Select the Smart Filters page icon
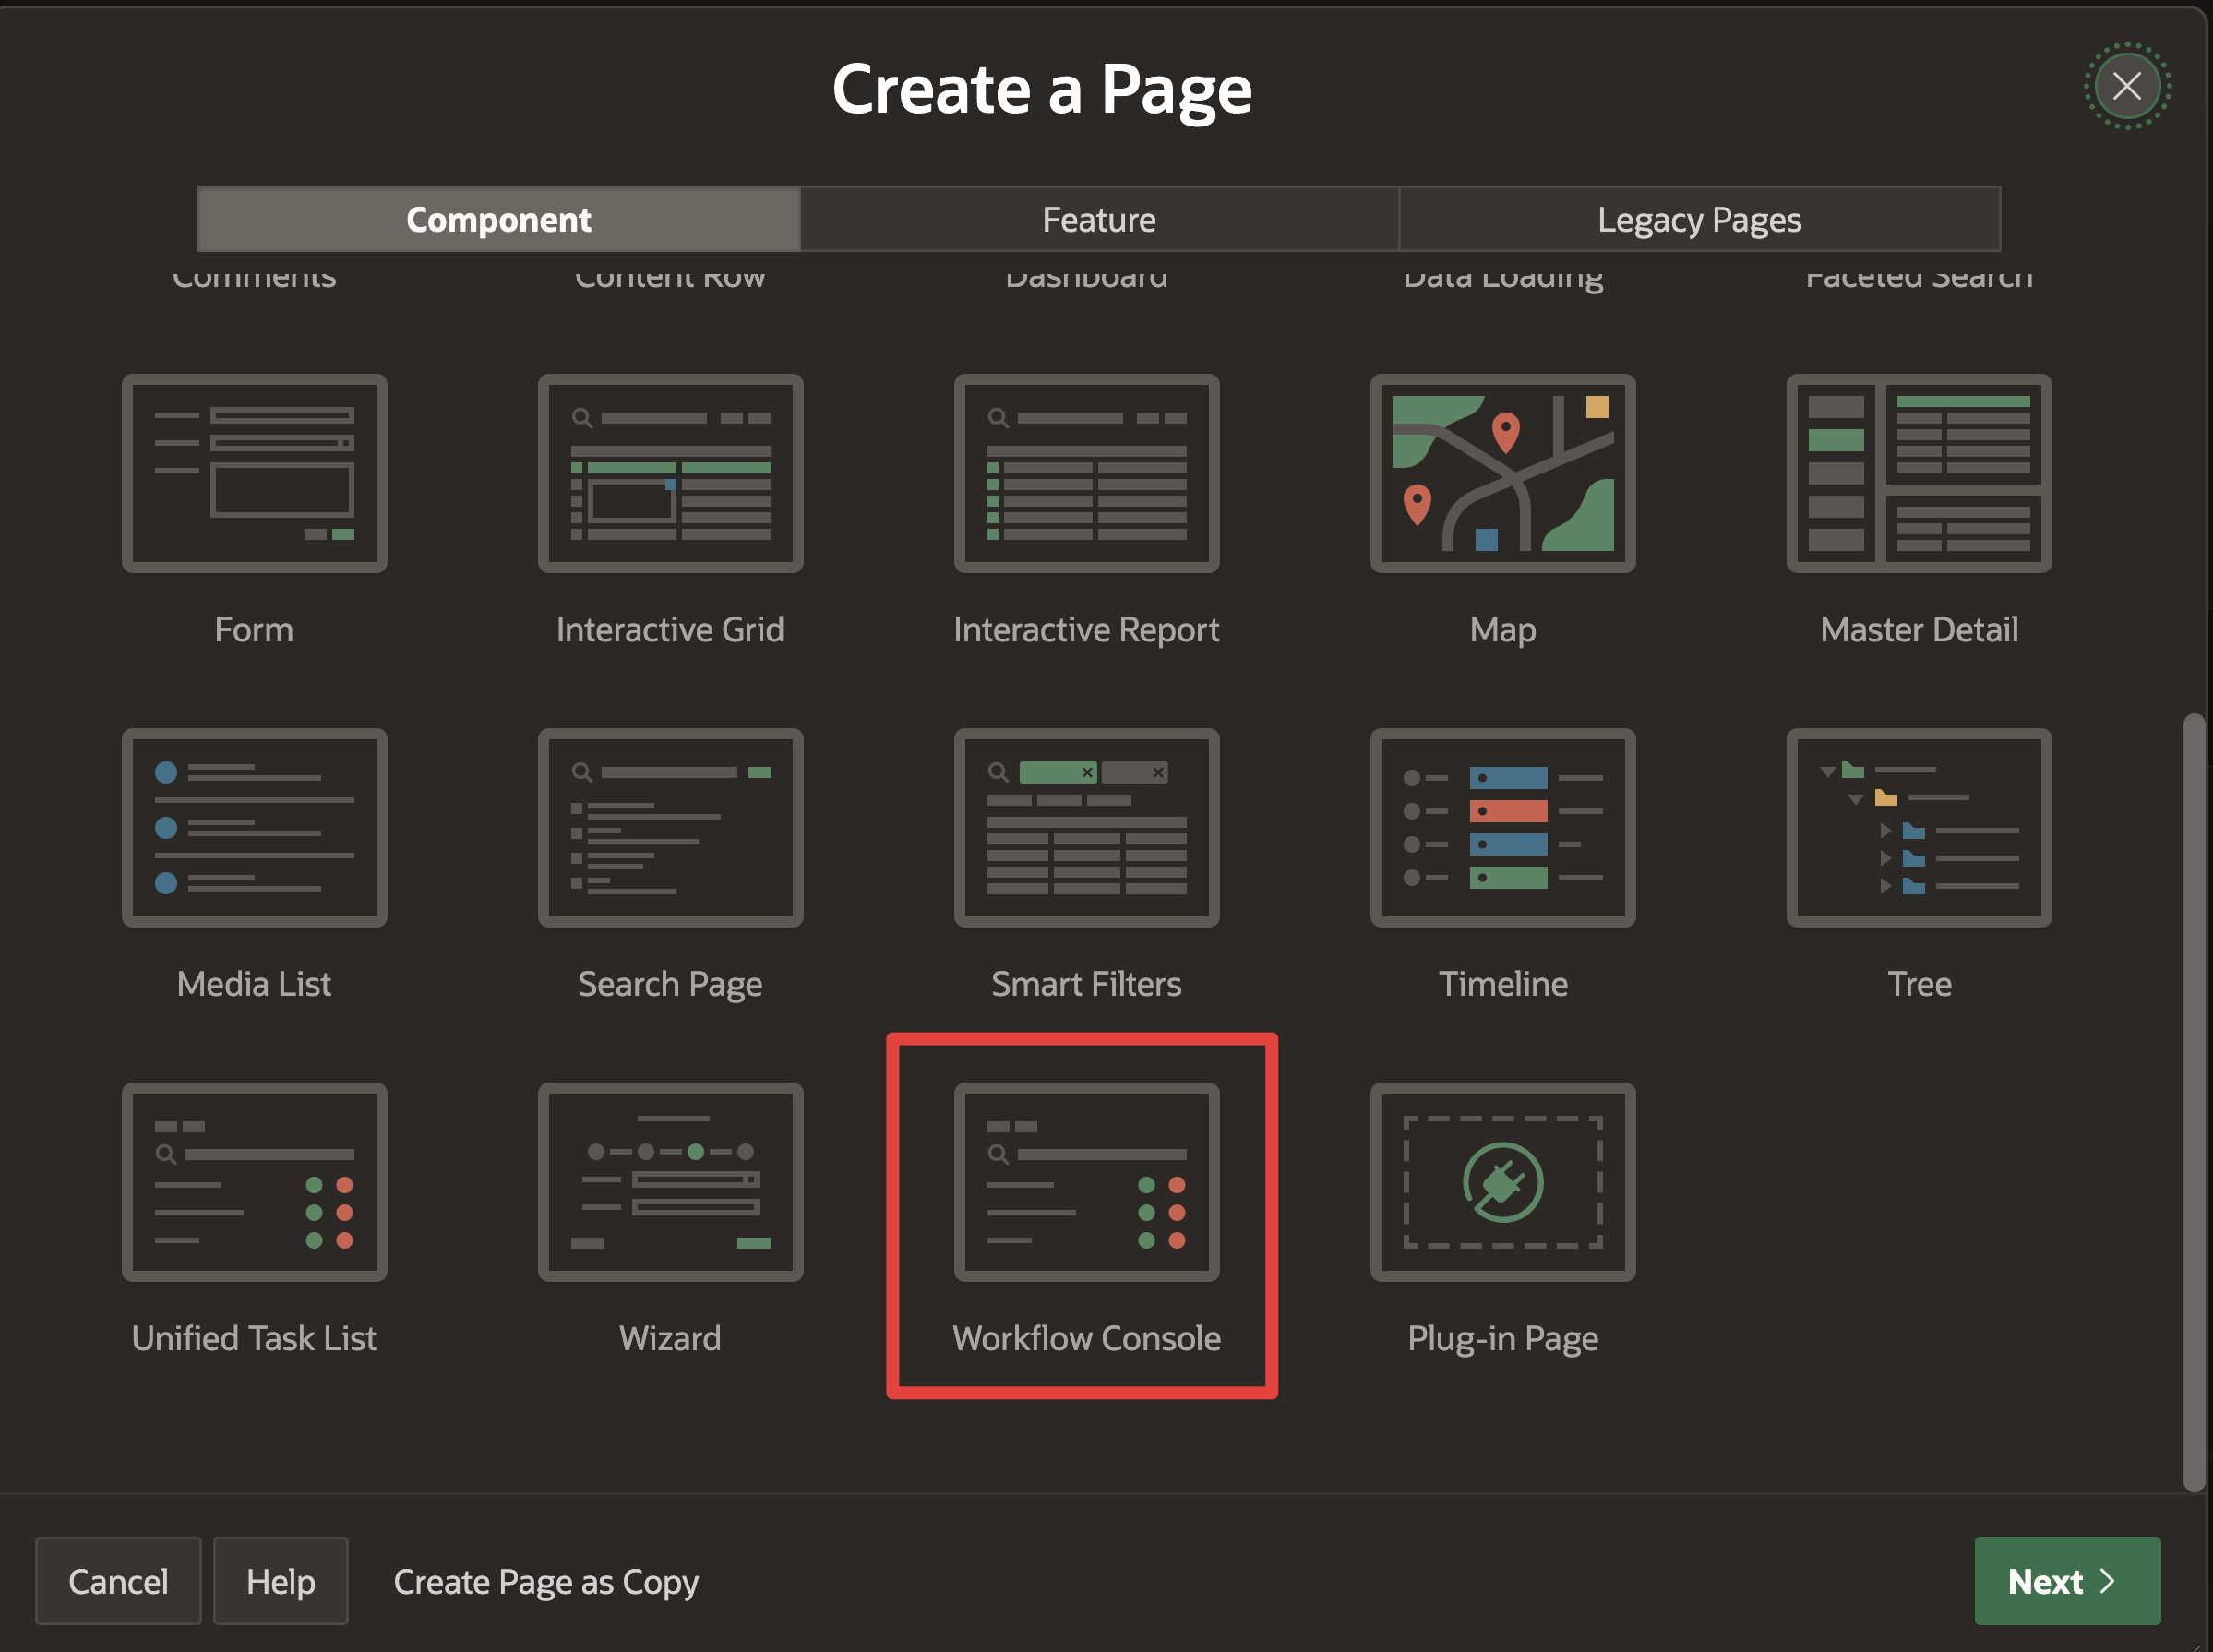 1086,828
